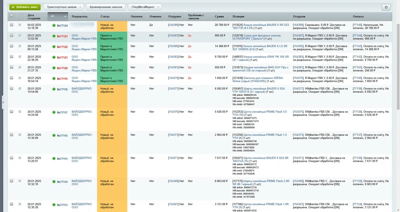400x212 pixels.
Task: Toggle the select-all checkbox in header
Action: pyautogui.click(x=12, y=16)
